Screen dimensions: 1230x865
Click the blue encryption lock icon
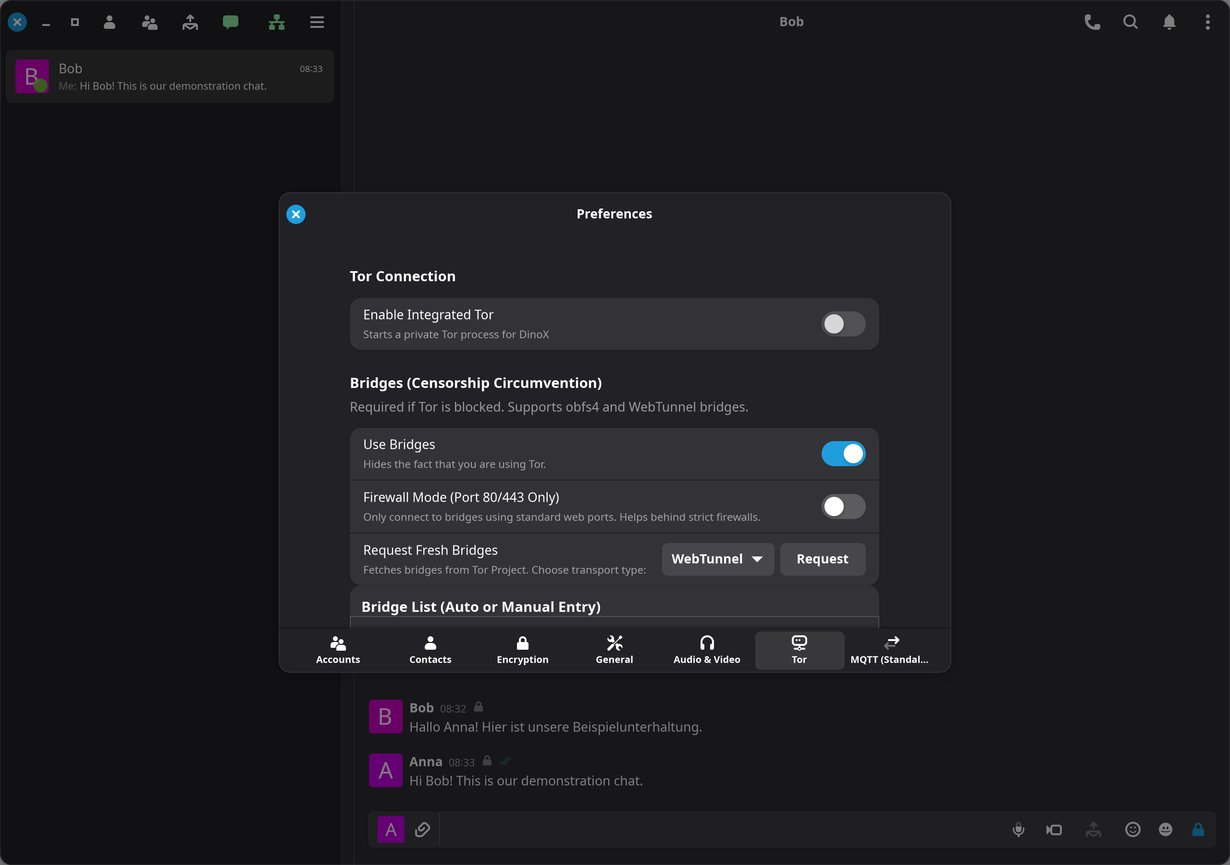click(1198, 829)
